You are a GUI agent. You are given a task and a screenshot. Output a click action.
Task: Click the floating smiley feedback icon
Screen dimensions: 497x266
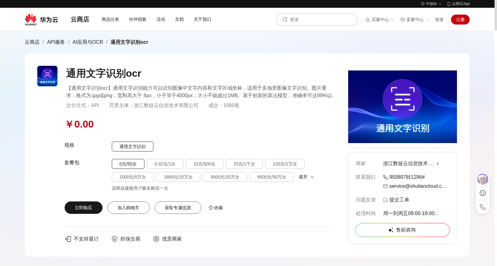(x=483, y=193)
